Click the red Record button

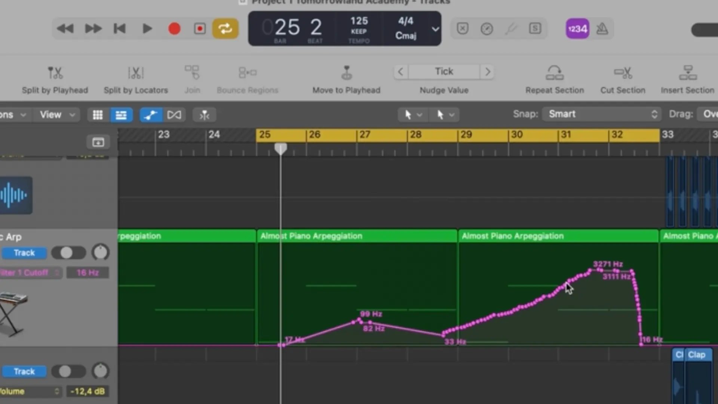pos(174,29)
